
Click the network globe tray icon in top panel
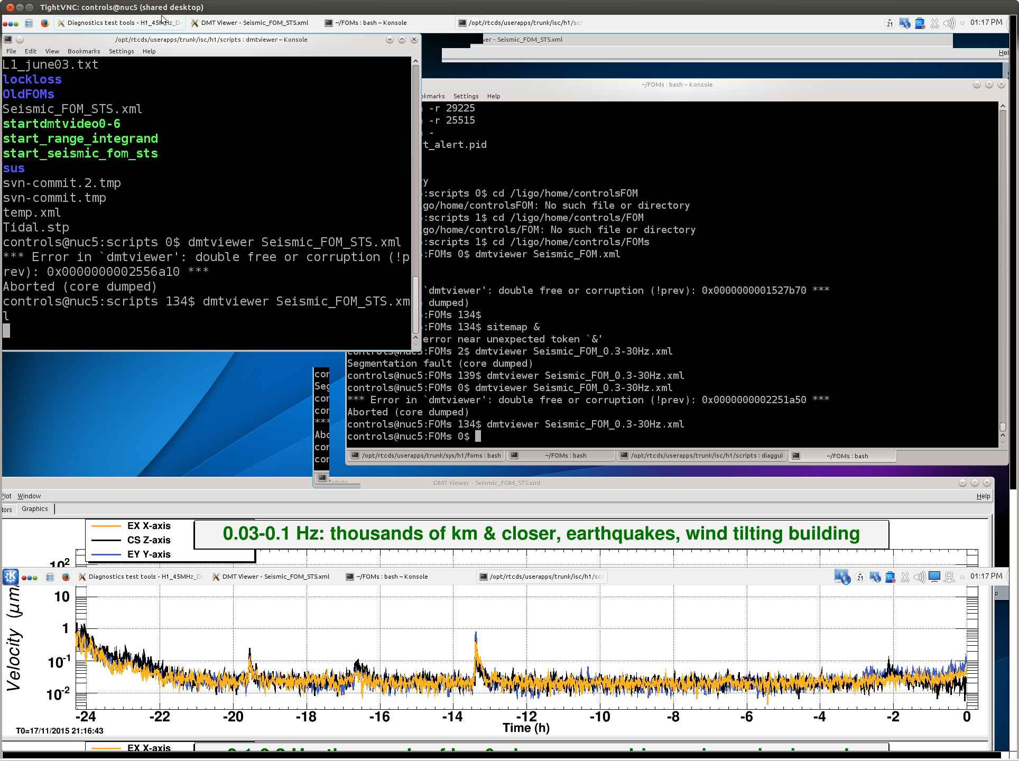click(x=905, y=23)
